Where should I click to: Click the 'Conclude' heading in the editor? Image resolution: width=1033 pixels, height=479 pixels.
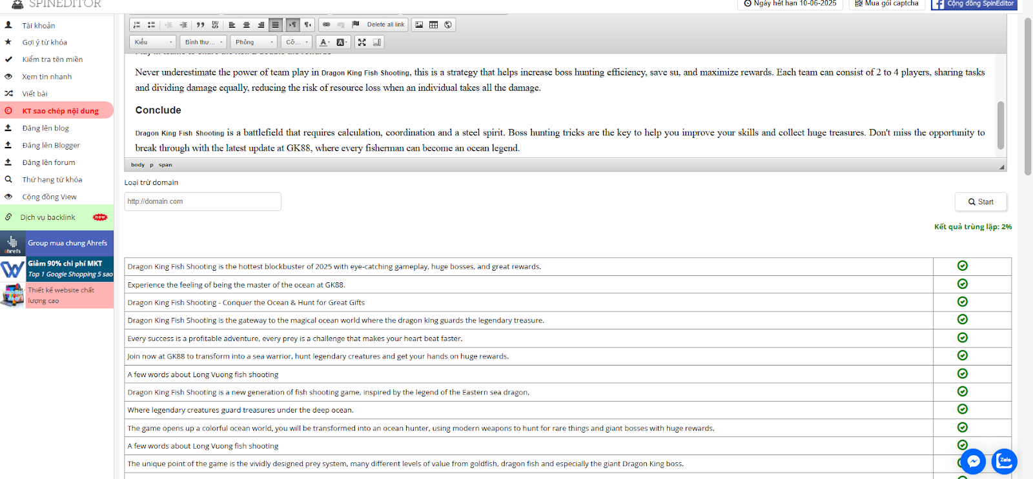pos(158,110)
